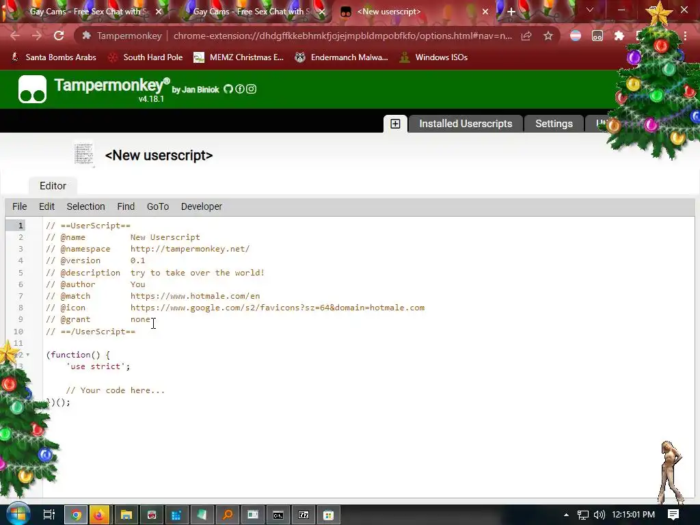Open the MEMZ Christmas bookmark

pyautogui.click(x=239, y=57)
